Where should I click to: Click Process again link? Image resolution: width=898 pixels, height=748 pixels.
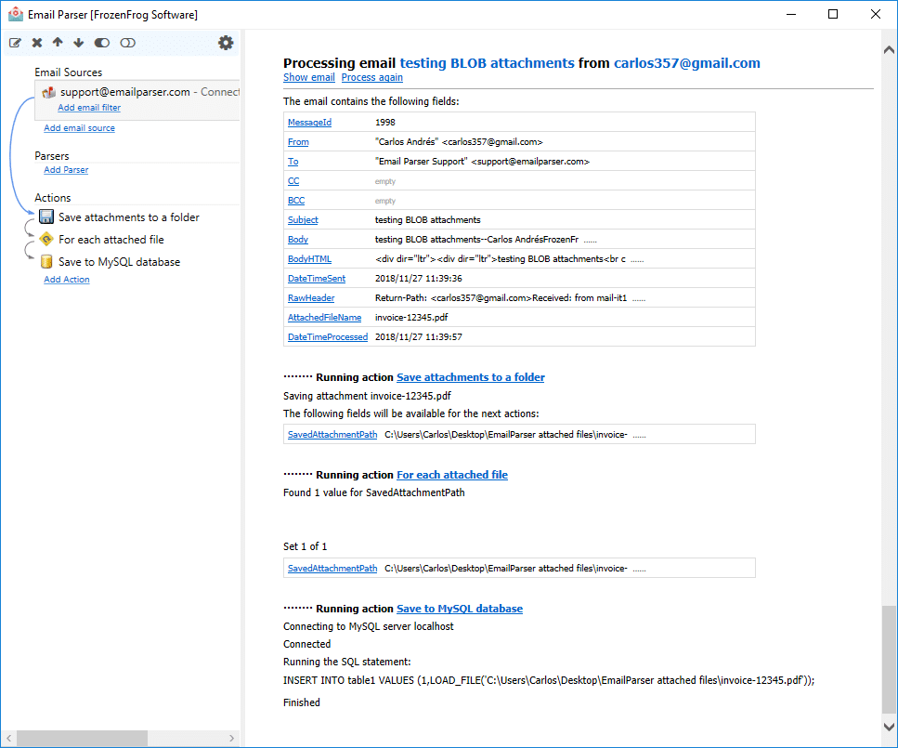click(x=372, y=77)
